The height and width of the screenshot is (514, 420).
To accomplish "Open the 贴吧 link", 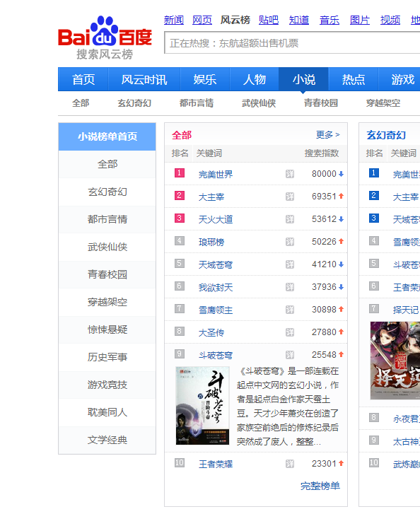I will point(269,20).
